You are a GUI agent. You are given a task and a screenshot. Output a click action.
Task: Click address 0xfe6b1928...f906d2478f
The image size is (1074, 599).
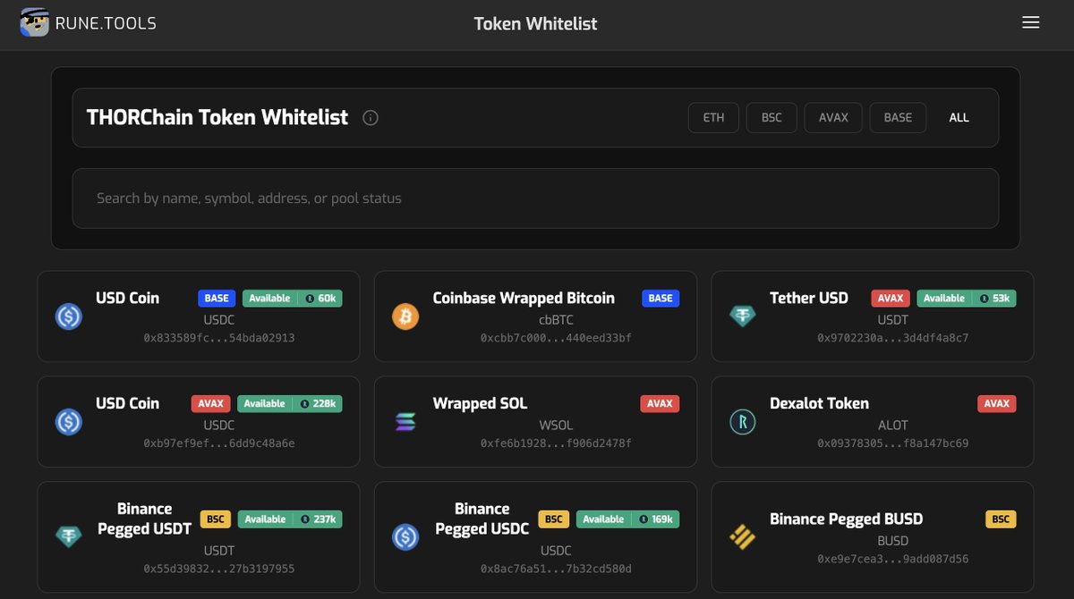pos(556,443)
